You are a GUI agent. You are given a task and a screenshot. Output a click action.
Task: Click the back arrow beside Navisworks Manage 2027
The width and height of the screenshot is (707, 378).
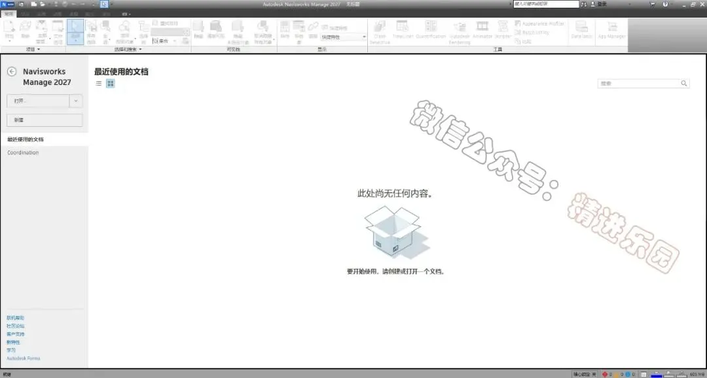[12, 72]
